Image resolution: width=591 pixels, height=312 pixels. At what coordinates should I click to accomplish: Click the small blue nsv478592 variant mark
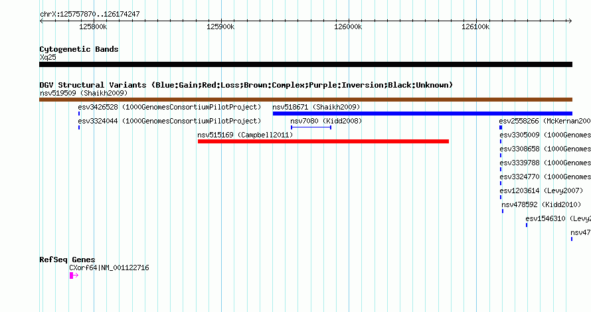[503, 211]
